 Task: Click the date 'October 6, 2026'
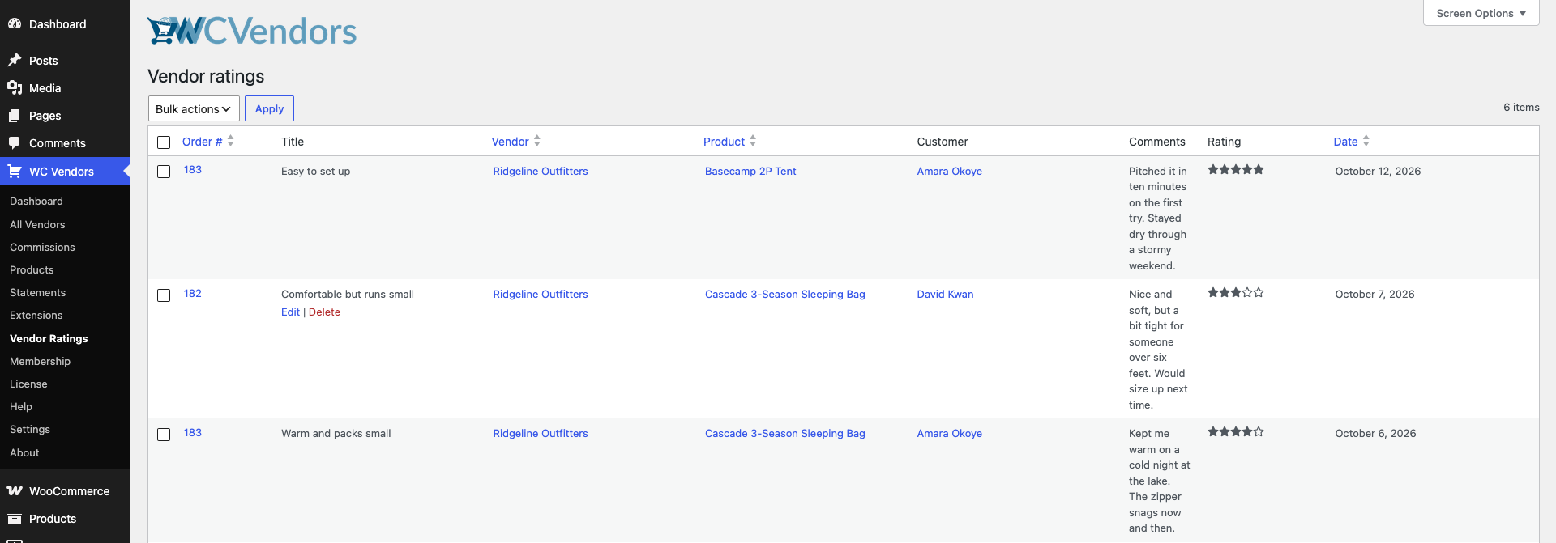[1375, 433]
